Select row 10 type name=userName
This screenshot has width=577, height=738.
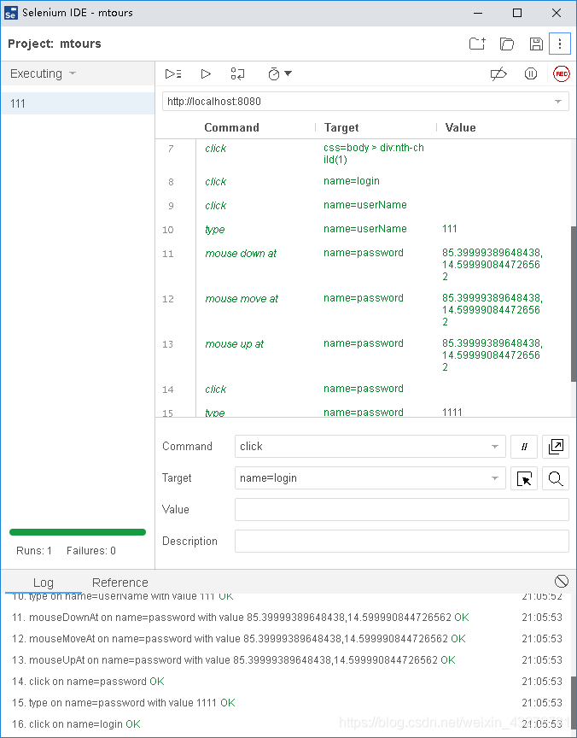[x=363, y=230]
